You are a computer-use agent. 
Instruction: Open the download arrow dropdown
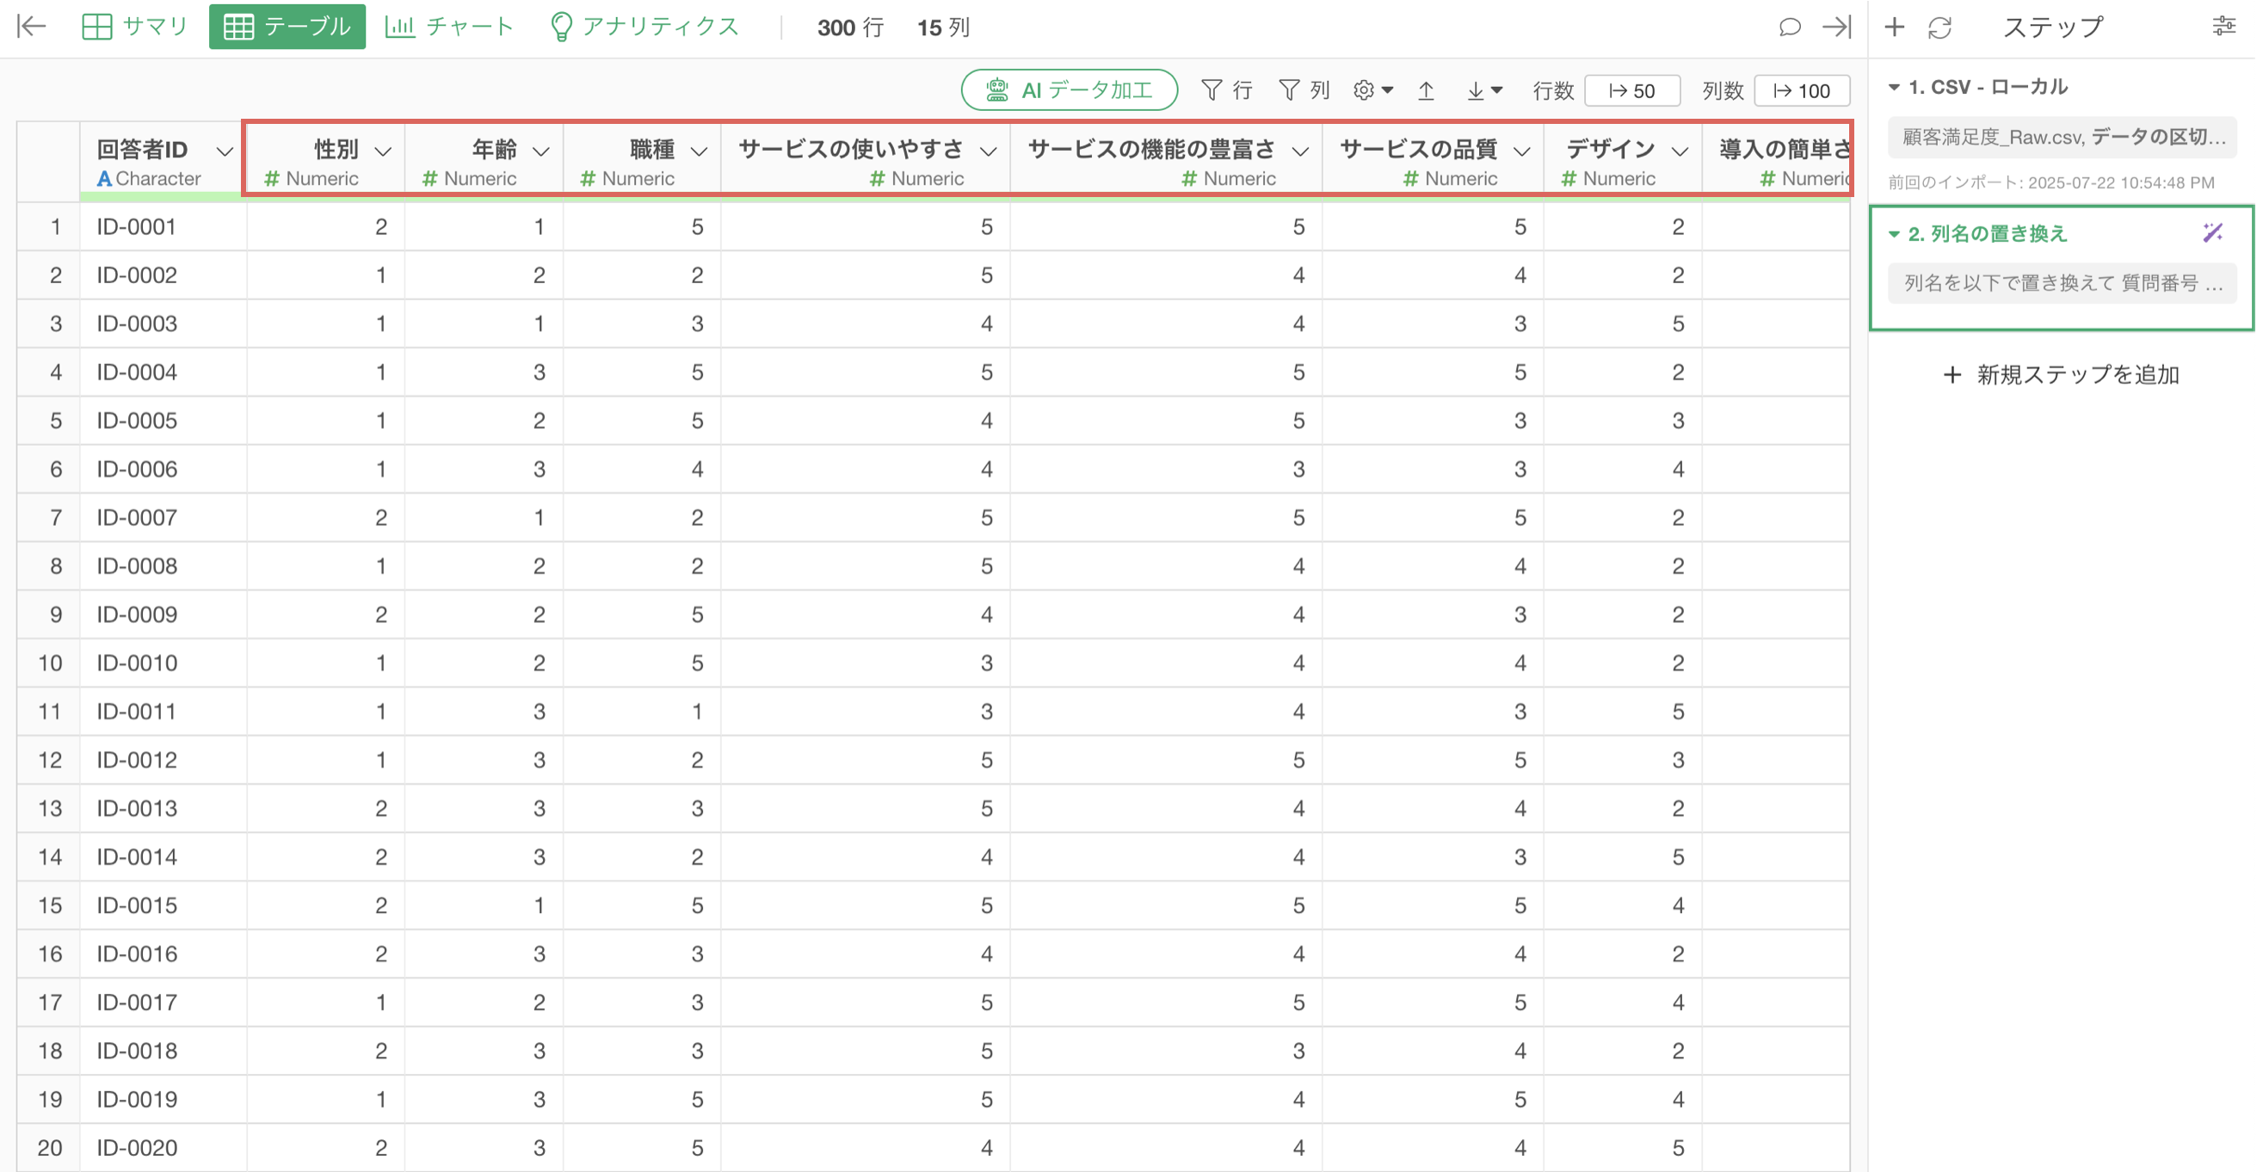(1483, 89)
